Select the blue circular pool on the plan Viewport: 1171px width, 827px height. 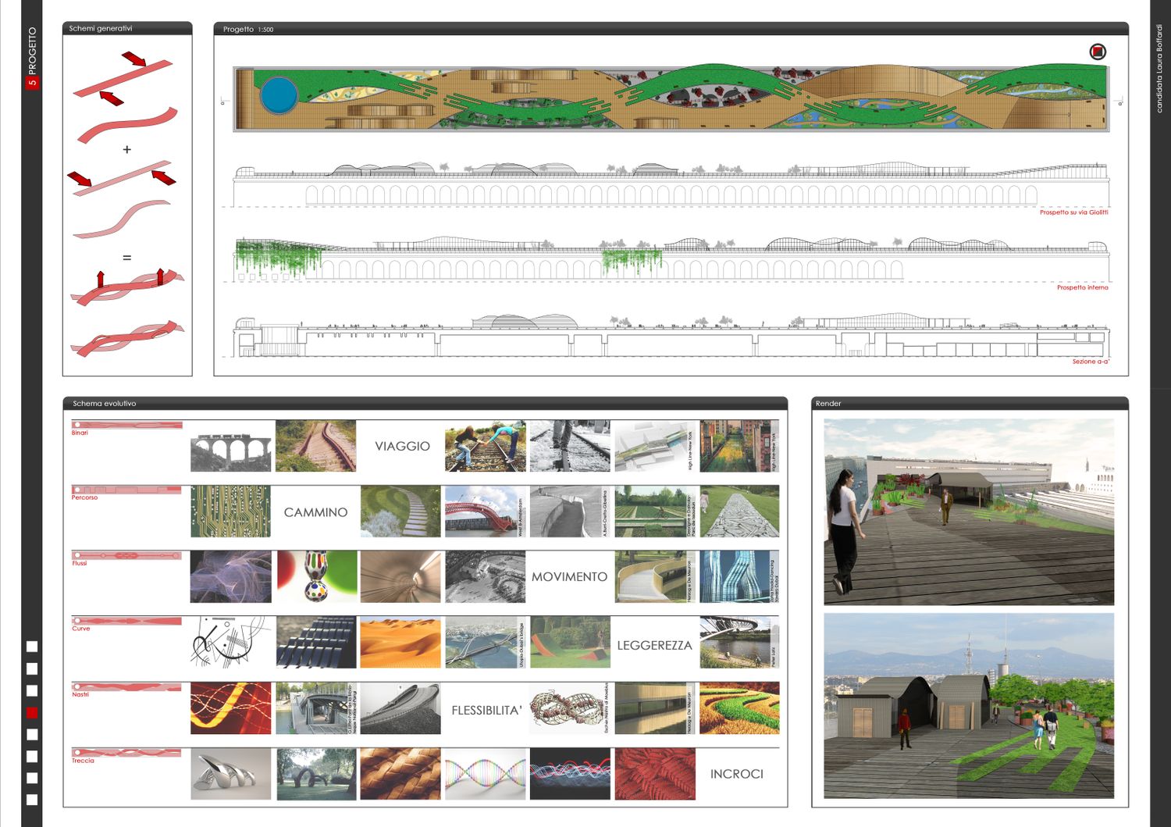(x=279, y=96)
